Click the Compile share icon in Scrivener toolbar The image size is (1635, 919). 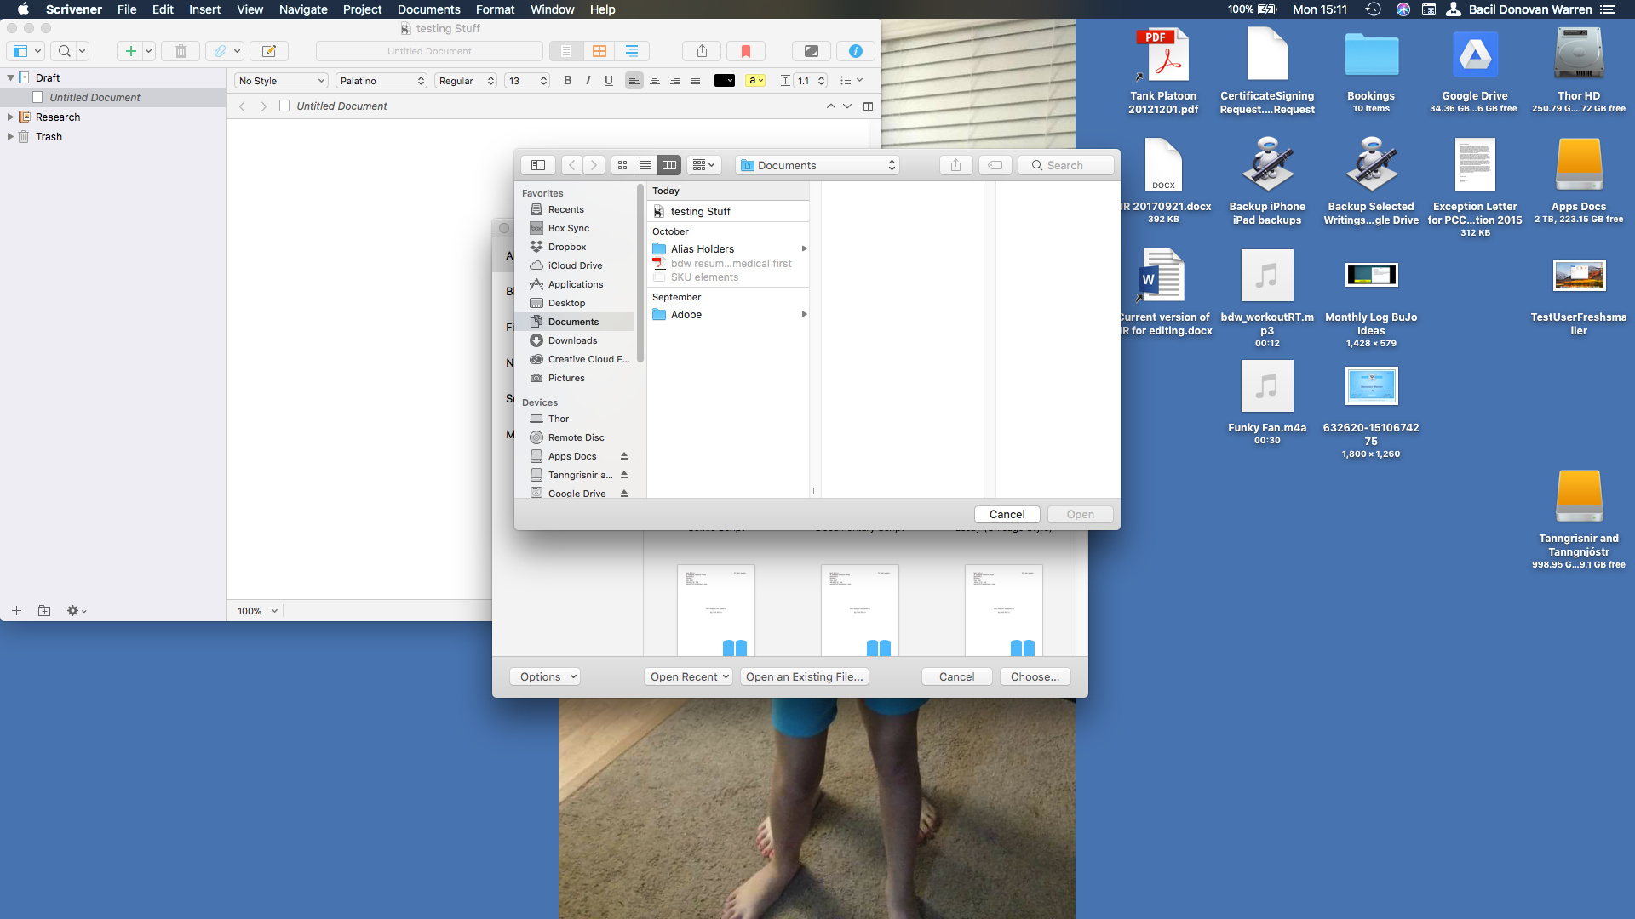click(x=702, y=51)
